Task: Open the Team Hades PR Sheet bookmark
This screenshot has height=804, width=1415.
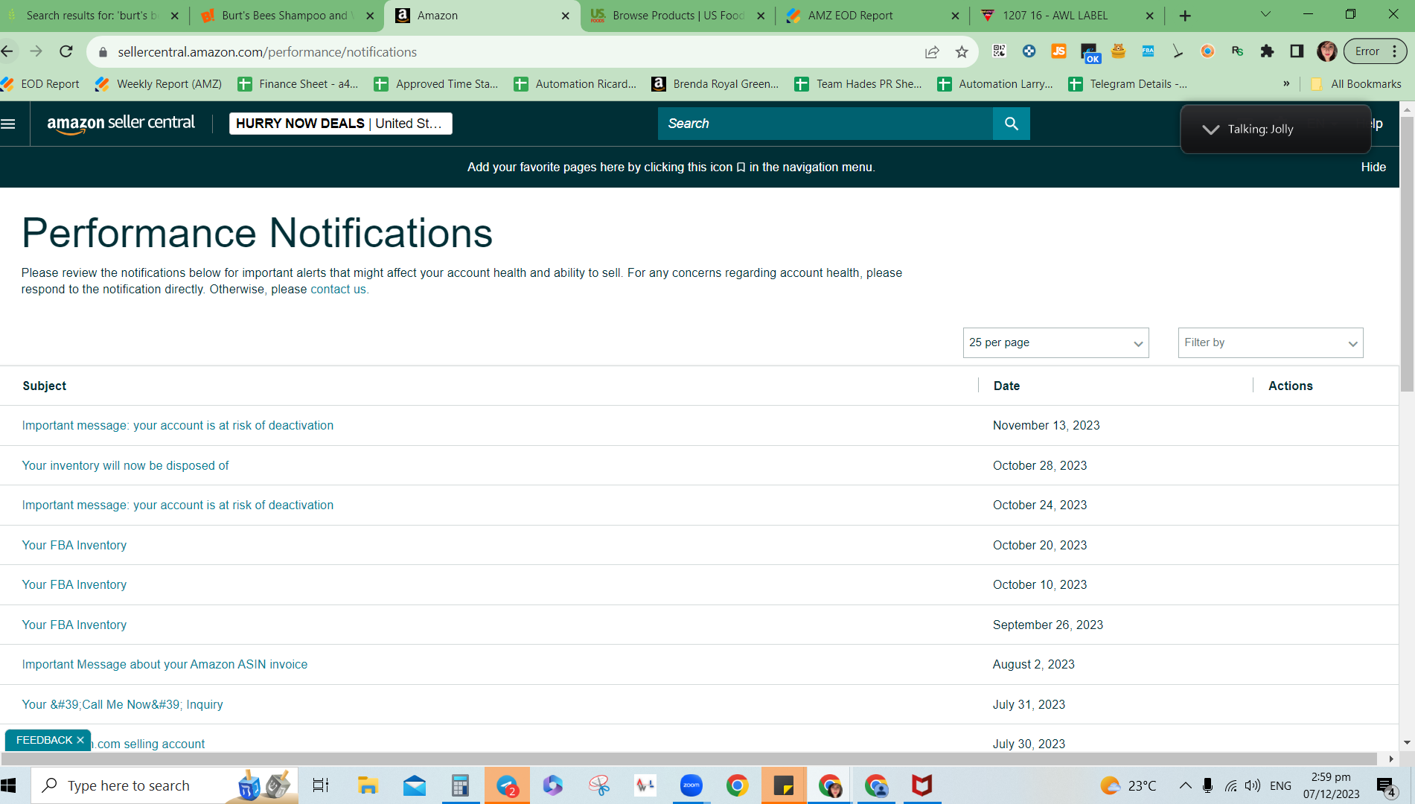Action: (858, 84)
